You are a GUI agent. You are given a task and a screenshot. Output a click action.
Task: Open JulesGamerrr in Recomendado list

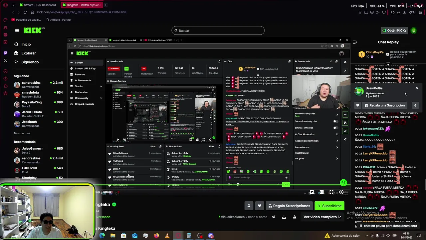click(x=38, y=150)
